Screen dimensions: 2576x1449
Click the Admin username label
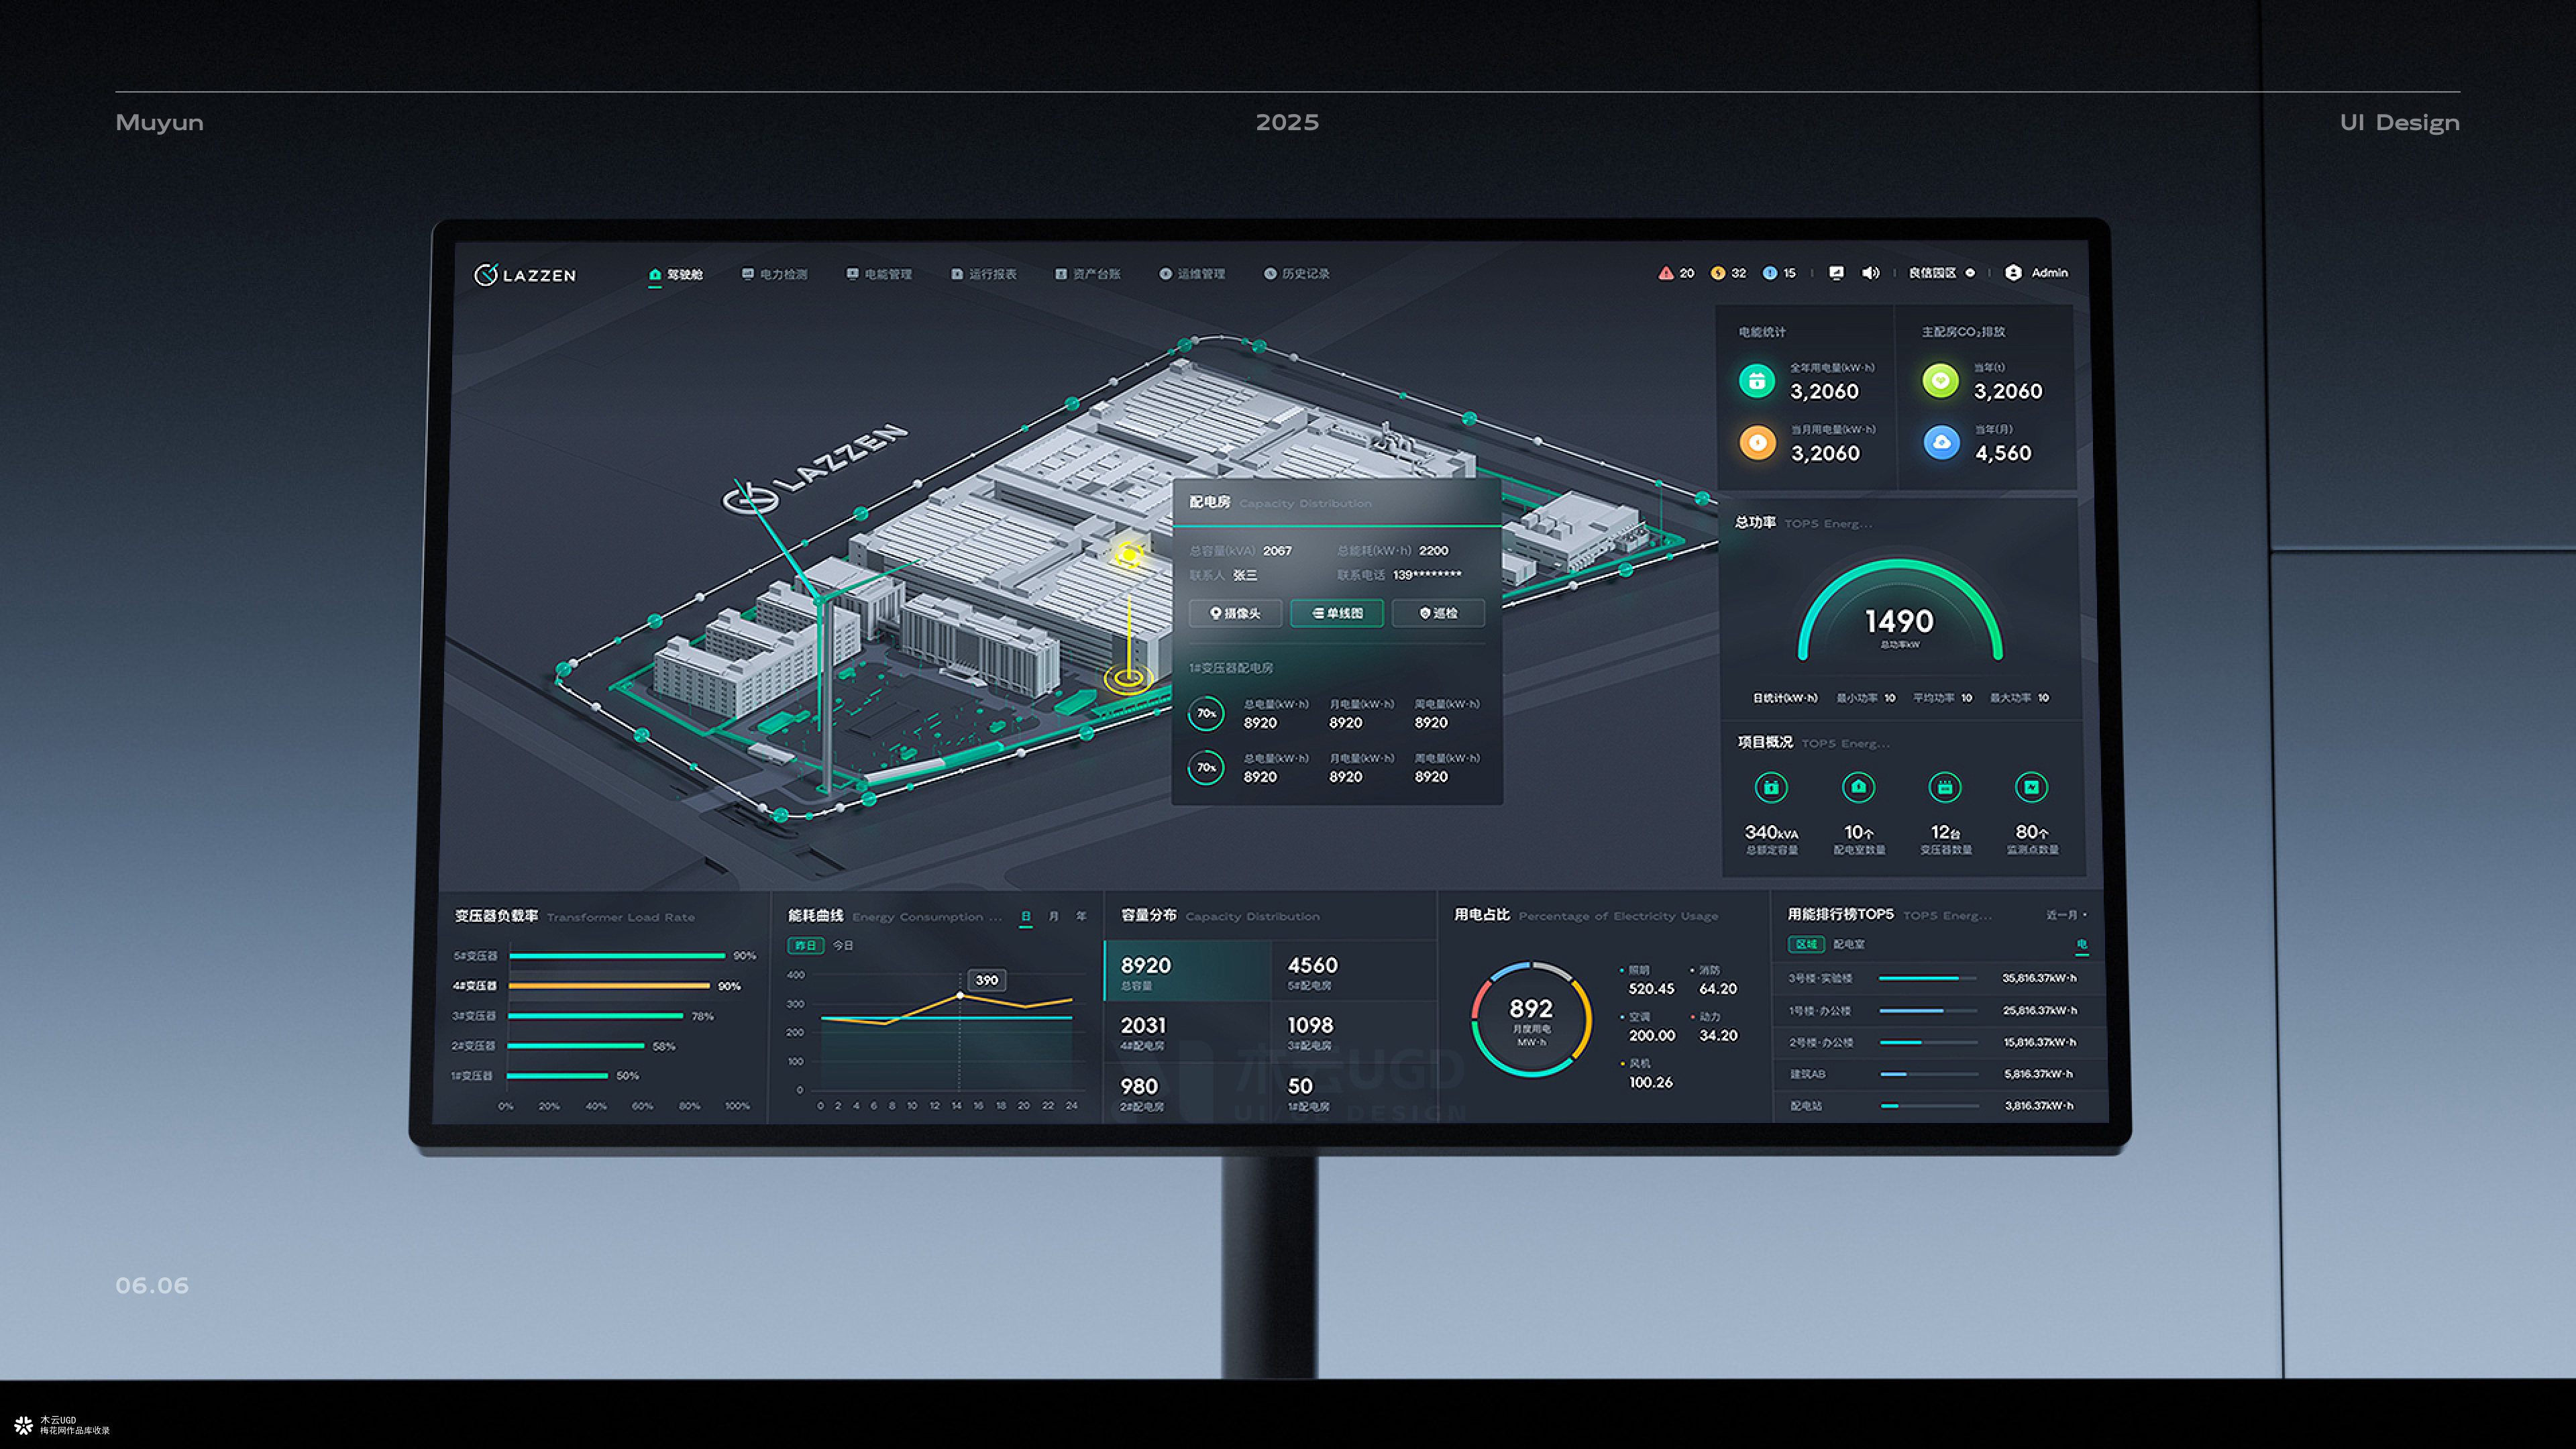pyautogui.click(x=2050, y=273)
